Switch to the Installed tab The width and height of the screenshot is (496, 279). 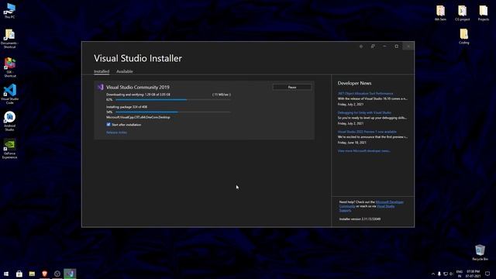(102, 71)
